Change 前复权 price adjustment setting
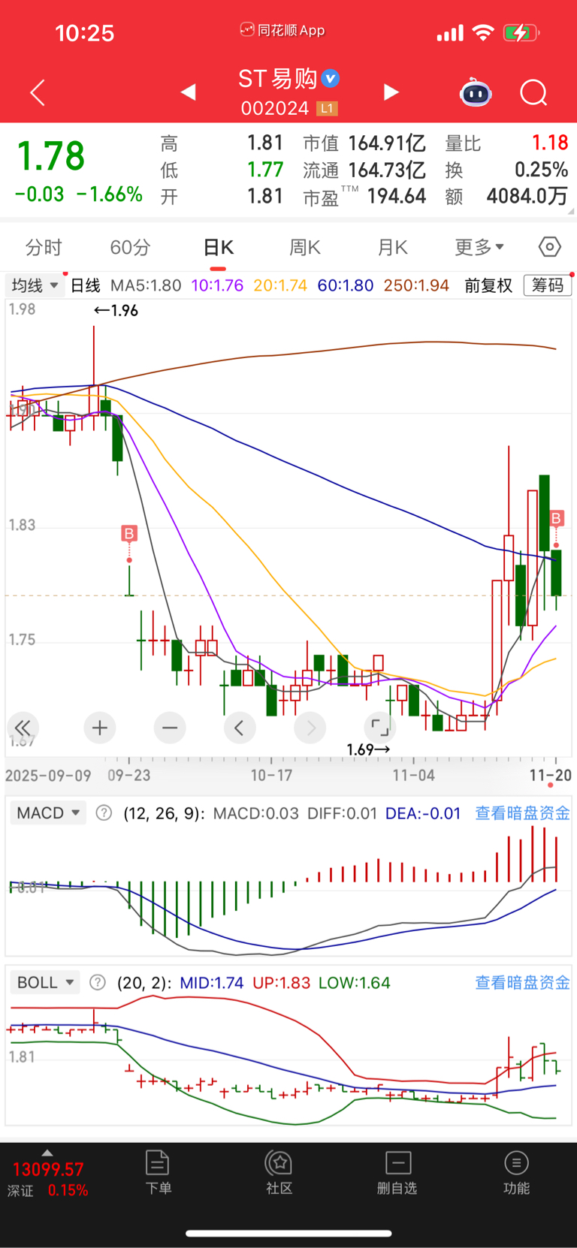The width and height of the screenshot is (577, 1248). pos(488,285)
